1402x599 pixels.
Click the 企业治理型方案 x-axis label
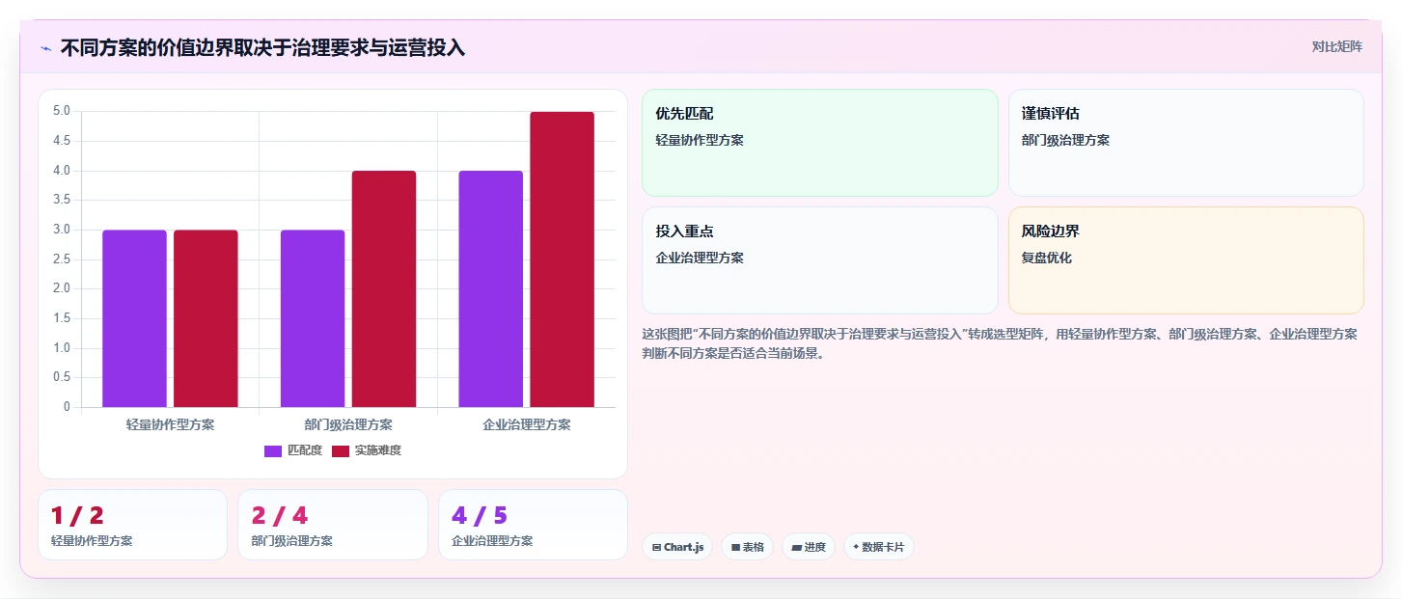[x=527, y=424]
